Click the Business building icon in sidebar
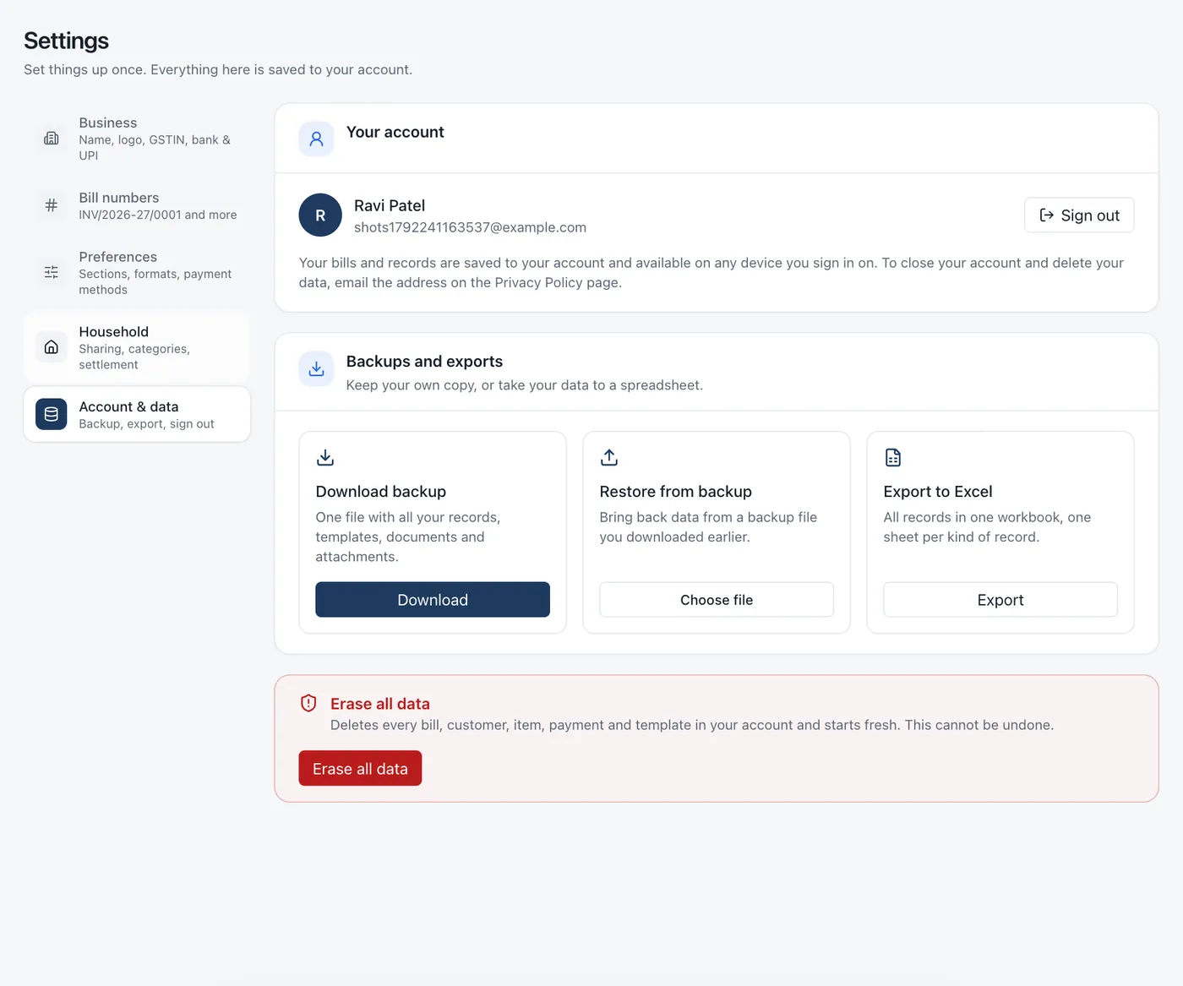Image resolution: width=1183 pixels, height=986 pixels. click(52, 139)
